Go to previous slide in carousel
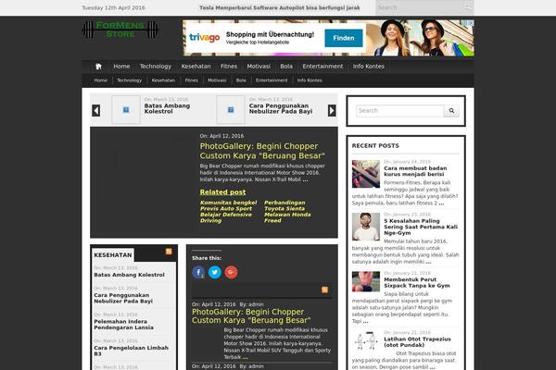The width and height of the screenshot is (556, 370). pos(95,110)
